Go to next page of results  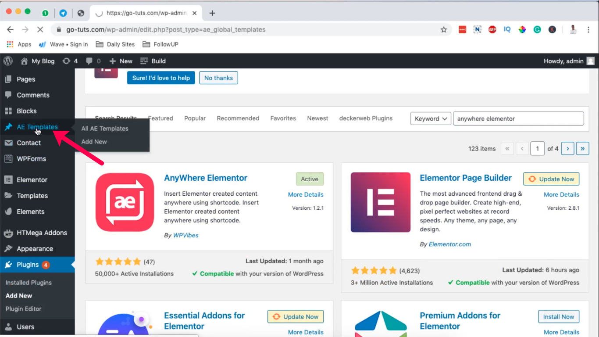pos(567,149)
